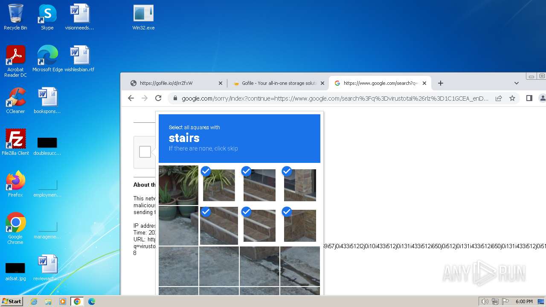Open the network tray icon
Viewport: 546px width, 307px height.
coord(495,301)
